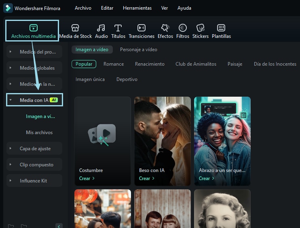Open the Media de Stock tab icon

pos(75,28)
